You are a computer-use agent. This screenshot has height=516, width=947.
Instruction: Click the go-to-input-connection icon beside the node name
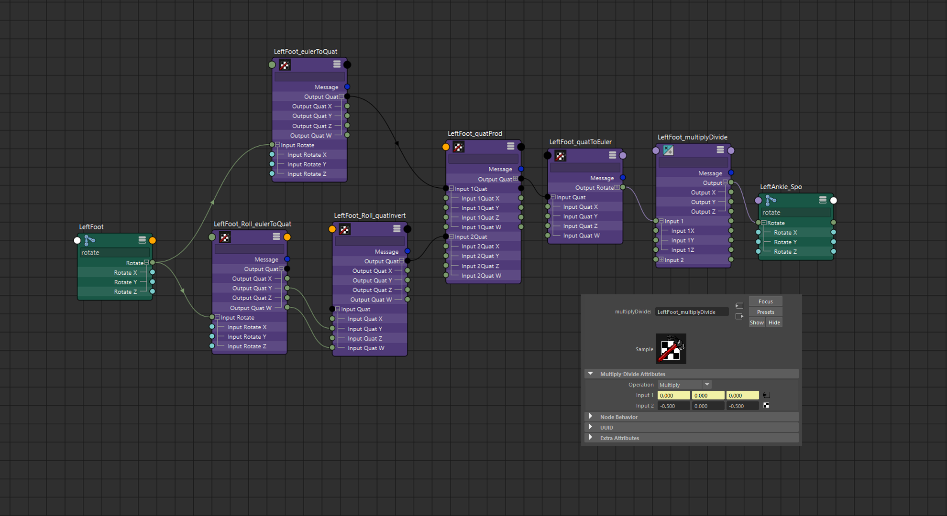[739, 306]
